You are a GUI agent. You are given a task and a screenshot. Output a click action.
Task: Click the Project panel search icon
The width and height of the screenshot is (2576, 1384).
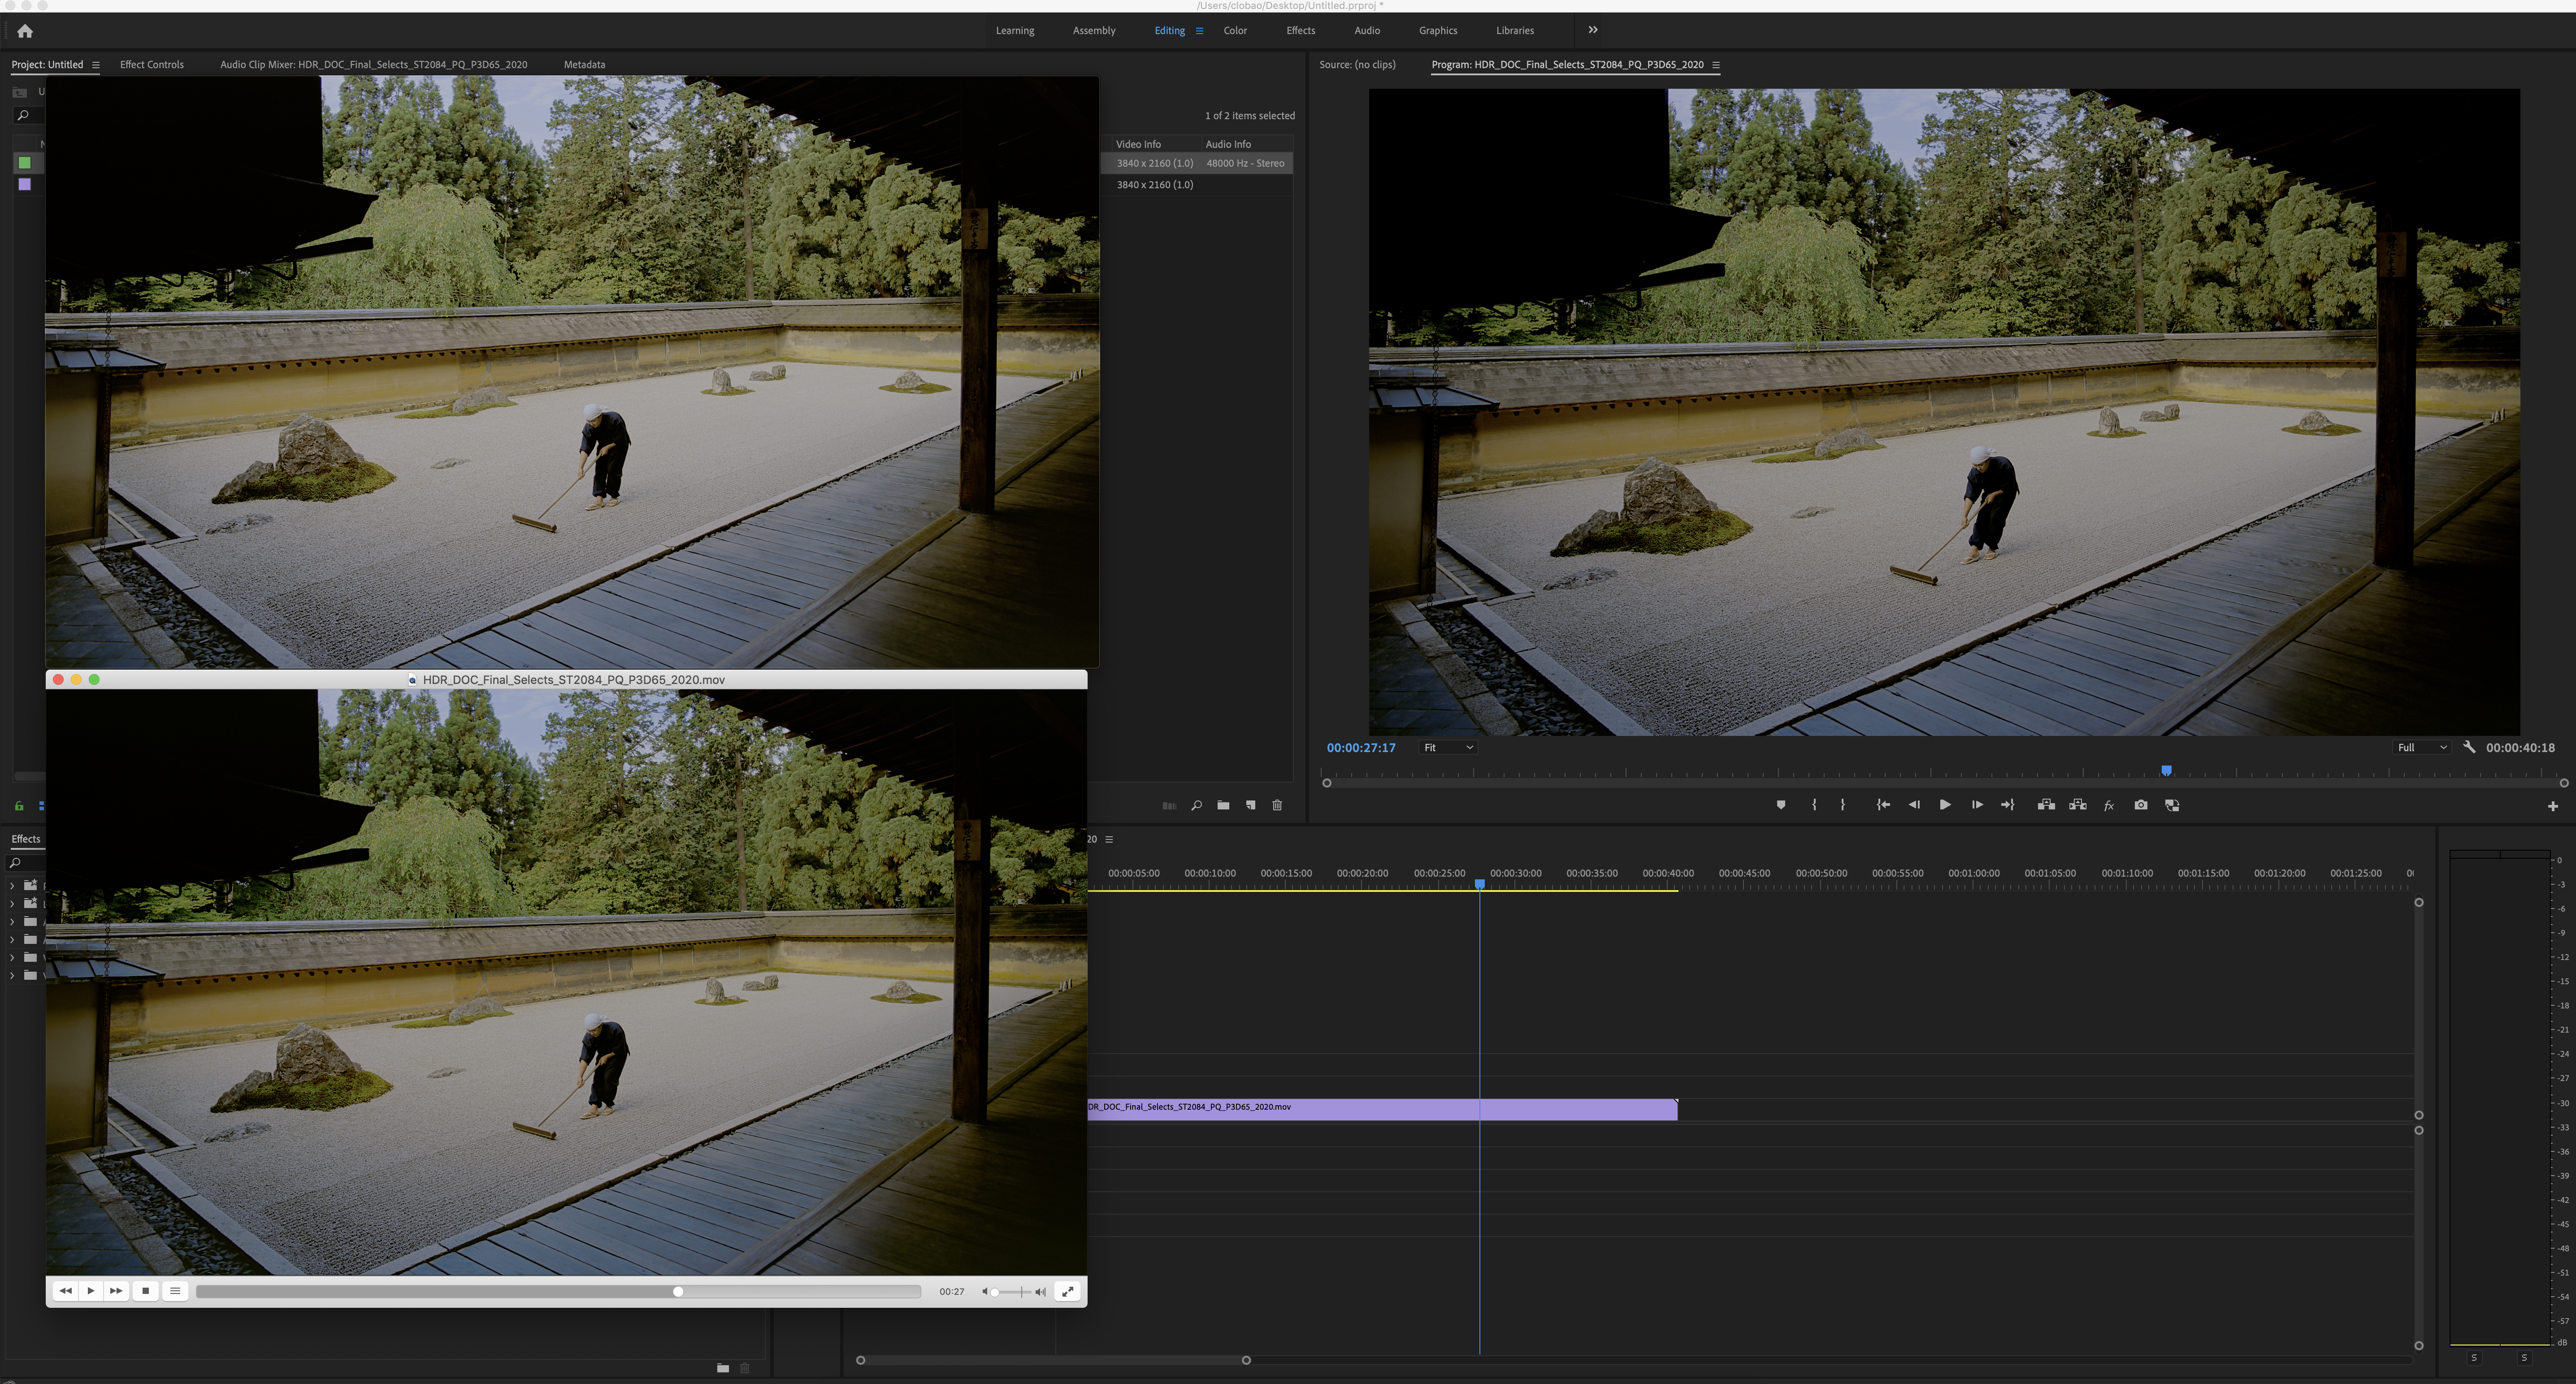[x=23, y=116]
